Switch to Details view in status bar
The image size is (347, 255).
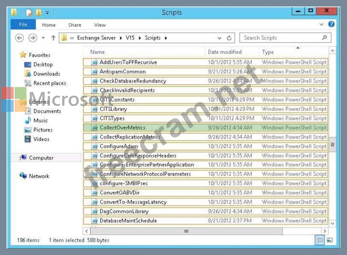tap(319, 240)
